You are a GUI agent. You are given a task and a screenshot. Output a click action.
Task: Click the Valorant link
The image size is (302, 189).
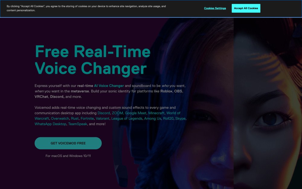click(x=102, y=119)
